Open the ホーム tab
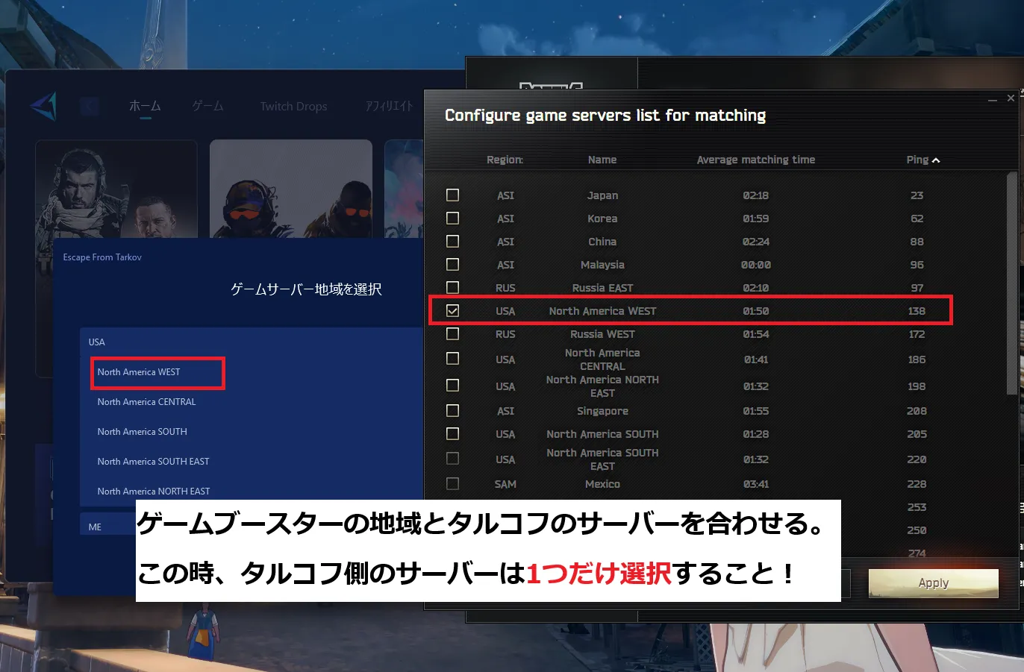Viewport: 1024px width, 672px height. pyautogui.click(x=145, y=106)
